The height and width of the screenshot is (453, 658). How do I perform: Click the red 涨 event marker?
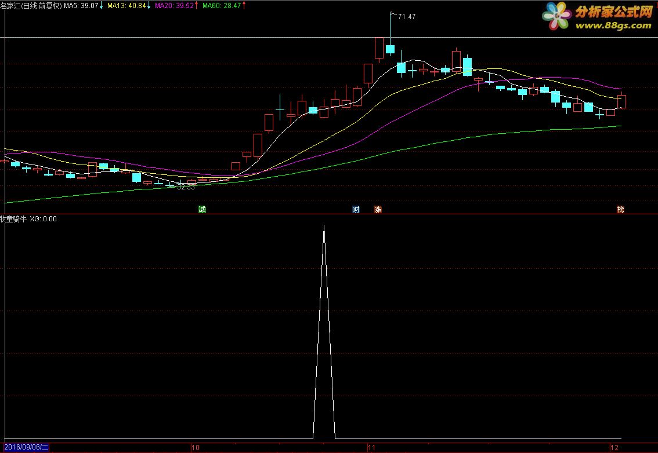[x=378, y=210]
